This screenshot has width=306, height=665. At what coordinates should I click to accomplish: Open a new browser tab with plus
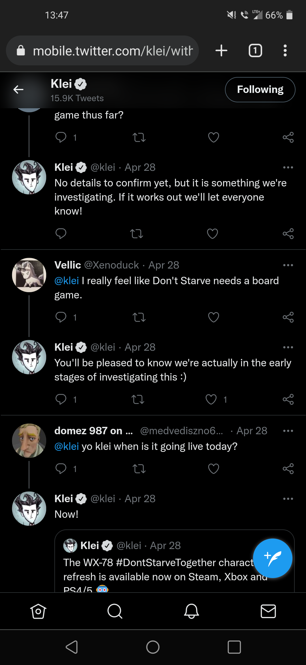(221, 51)
